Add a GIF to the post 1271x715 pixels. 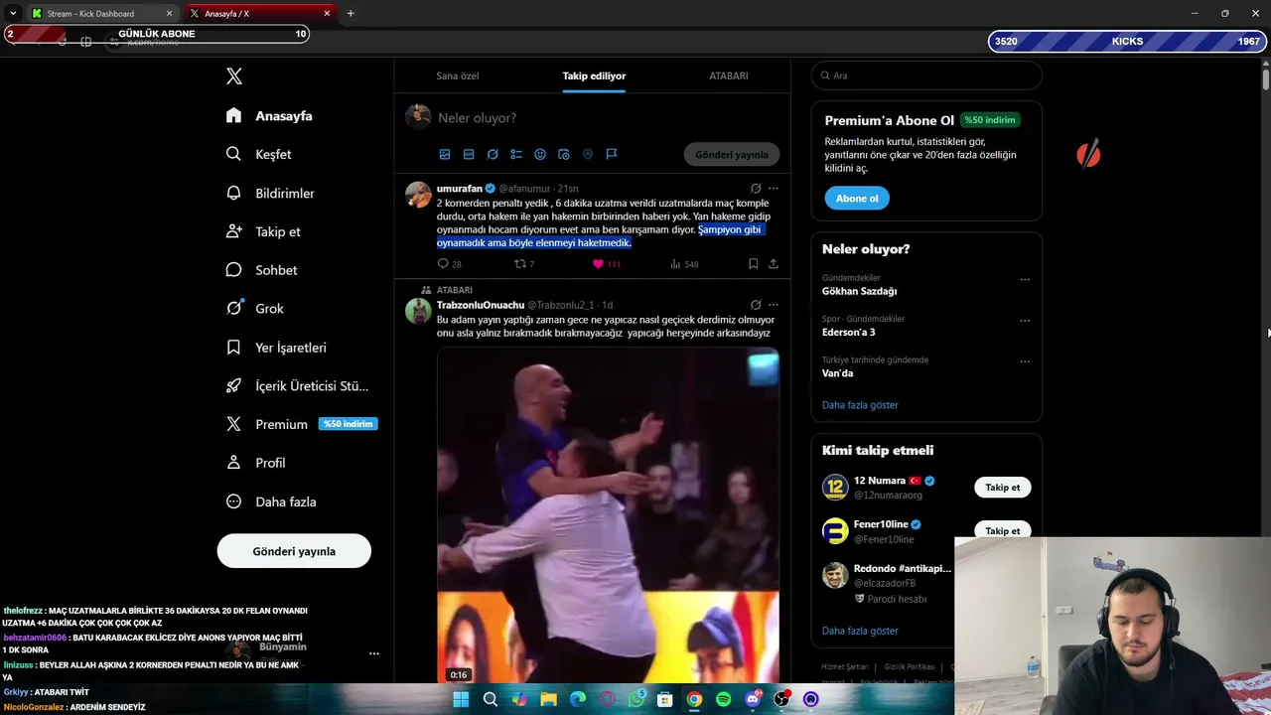pos(469,154)
